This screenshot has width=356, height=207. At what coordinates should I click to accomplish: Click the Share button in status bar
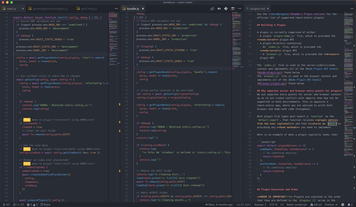[46, 205]
